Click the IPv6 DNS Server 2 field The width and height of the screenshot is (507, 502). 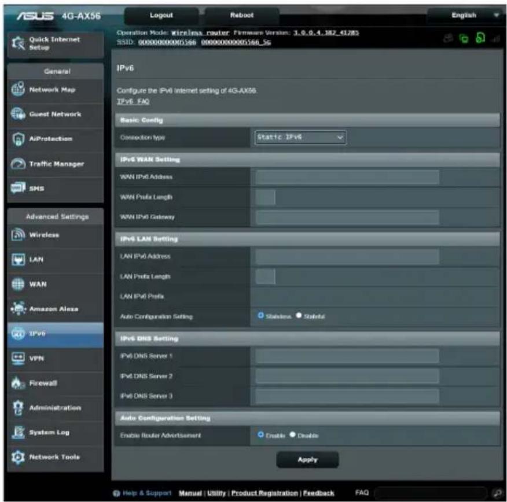pos(347,376)
